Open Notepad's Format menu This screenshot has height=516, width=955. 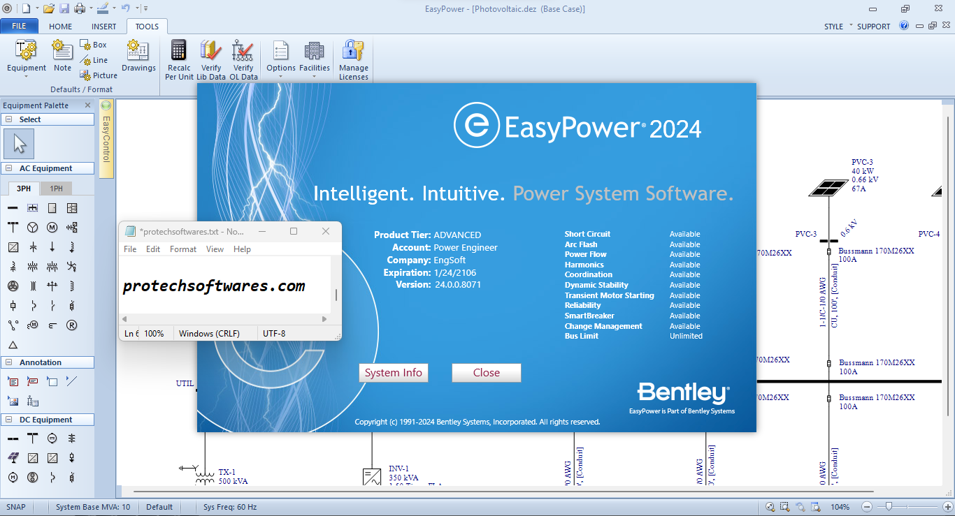[x=183, y=249]
